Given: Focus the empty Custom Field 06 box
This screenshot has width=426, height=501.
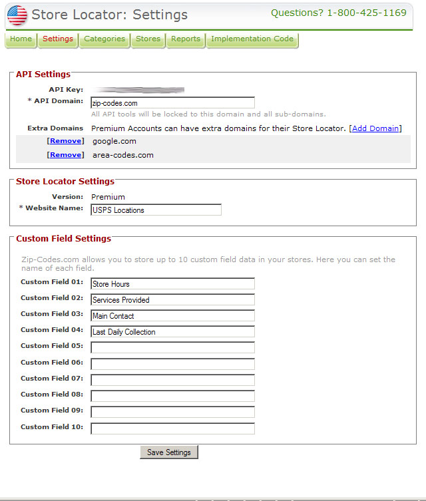Looking at the screenshot, I should tap(172, 364).
